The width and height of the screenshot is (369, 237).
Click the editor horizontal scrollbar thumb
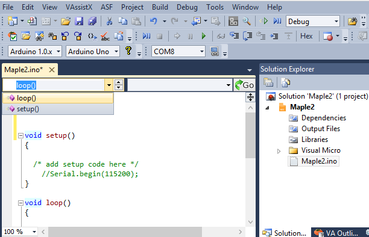pos(125,232)
